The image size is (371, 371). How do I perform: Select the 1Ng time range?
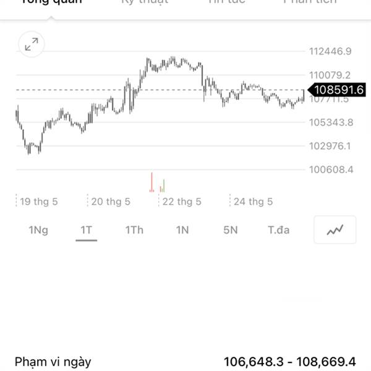tap(38, 230)
